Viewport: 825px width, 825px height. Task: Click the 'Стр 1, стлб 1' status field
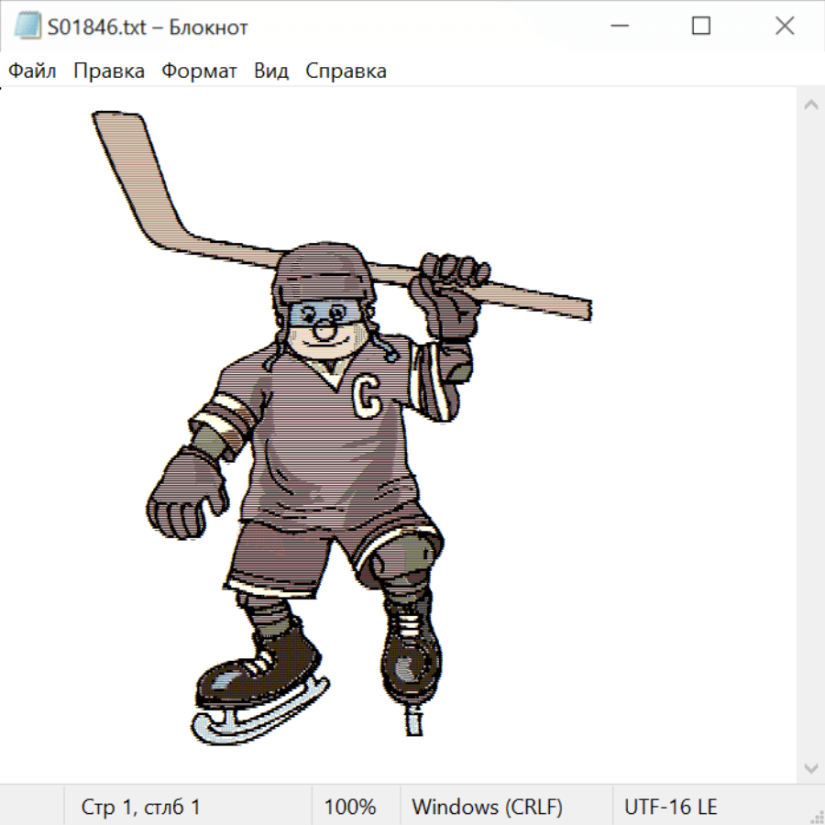141,807
